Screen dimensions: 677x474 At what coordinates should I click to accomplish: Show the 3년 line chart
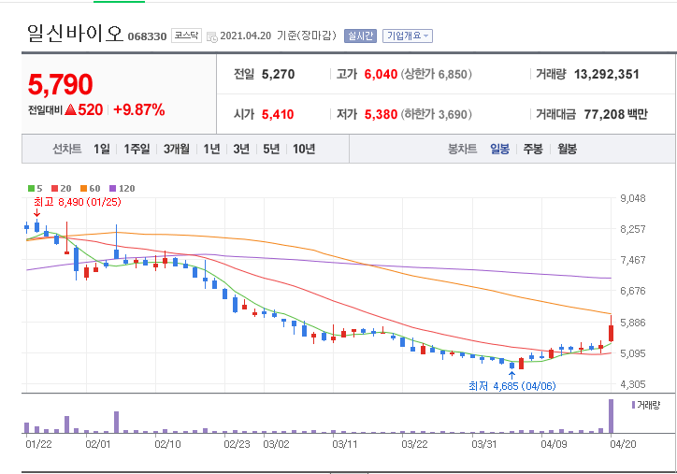[x=241, y=149]
